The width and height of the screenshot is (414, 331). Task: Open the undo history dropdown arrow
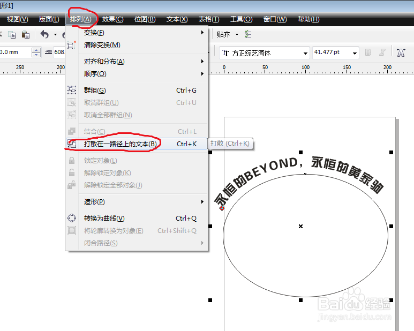coord(56,35)
